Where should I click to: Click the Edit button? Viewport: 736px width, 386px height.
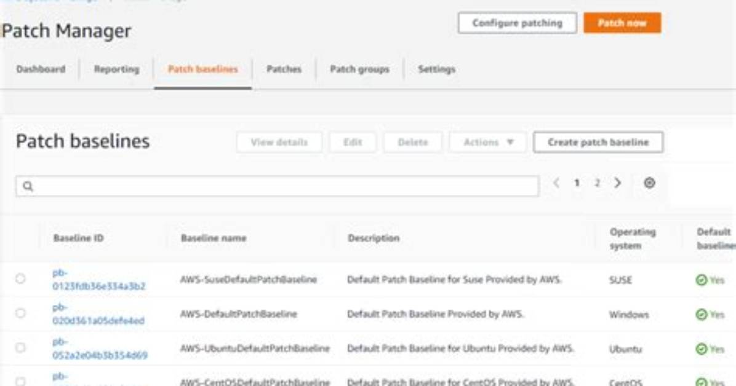pyautogui.click(x=353, y=142)
